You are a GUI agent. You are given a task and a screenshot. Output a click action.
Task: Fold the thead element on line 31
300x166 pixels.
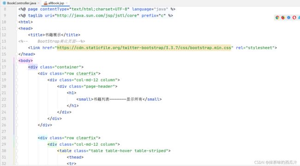coord(17,157)
